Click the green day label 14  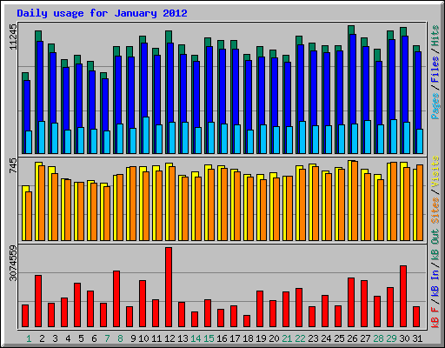pyautogui.click(x=196, y=338)
